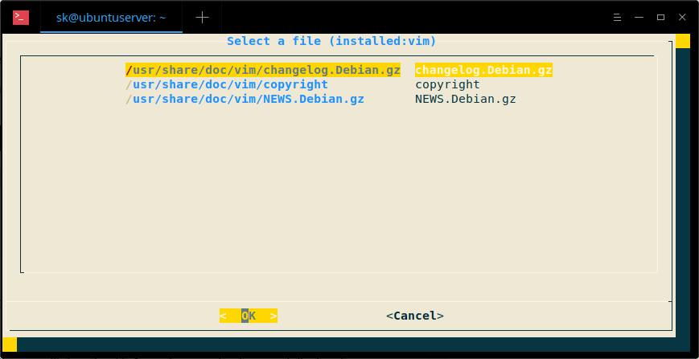Choose the NEWS.Debian.gz file name
Screen dimensions: 699x359
pos(465,100)
